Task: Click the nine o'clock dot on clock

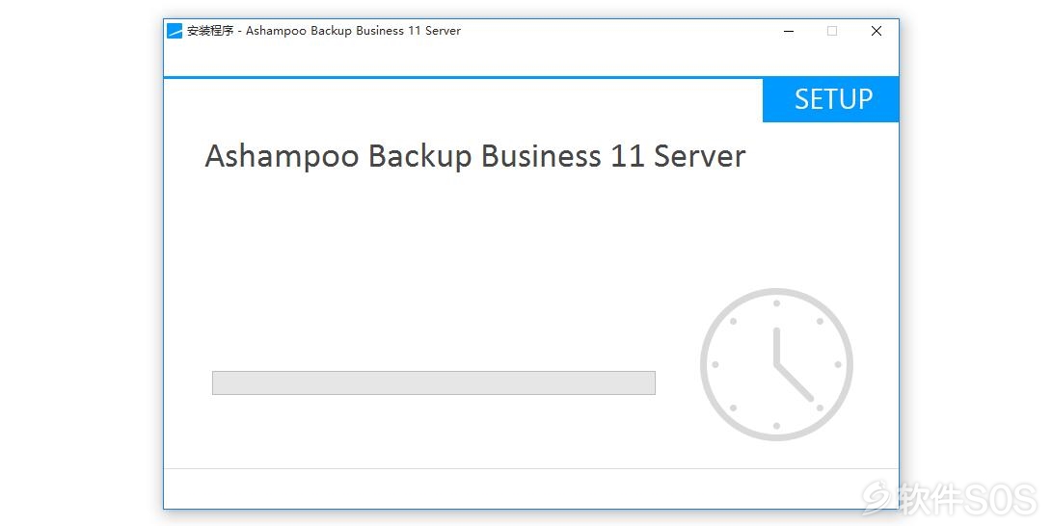Action: point(715,364)
